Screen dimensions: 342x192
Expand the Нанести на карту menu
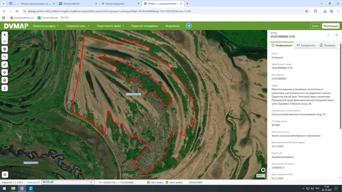45,26
